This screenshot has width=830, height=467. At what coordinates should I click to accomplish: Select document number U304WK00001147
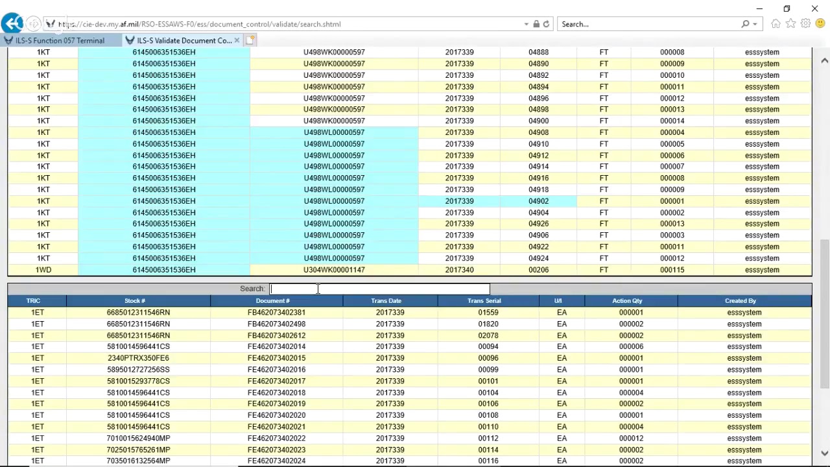tap(334, 270)
